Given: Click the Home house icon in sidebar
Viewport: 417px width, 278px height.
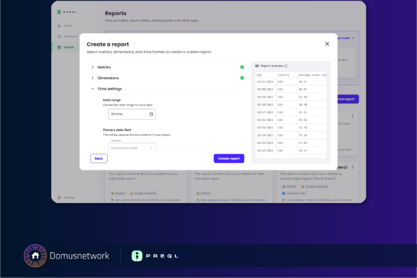Looking at the screenshot, I should point(59,26).
